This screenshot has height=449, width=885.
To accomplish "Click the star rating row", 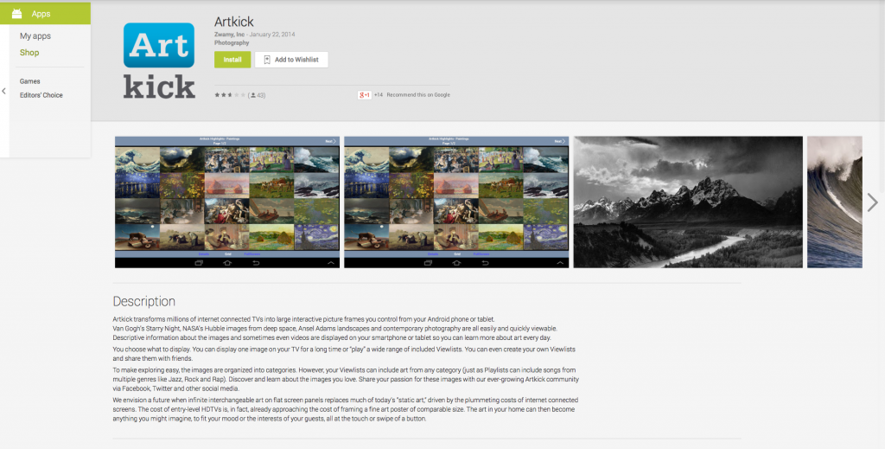I will tap(229, 95).
